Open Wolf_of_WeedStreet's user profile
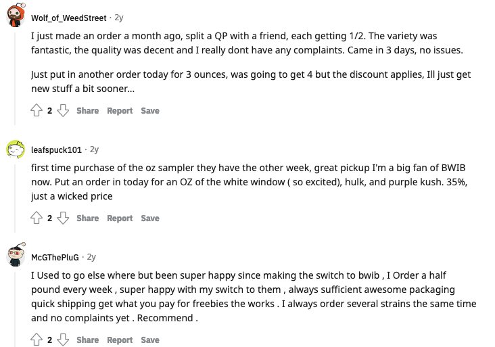Screen dimensions: 495x347 click(x=68, y=18)
